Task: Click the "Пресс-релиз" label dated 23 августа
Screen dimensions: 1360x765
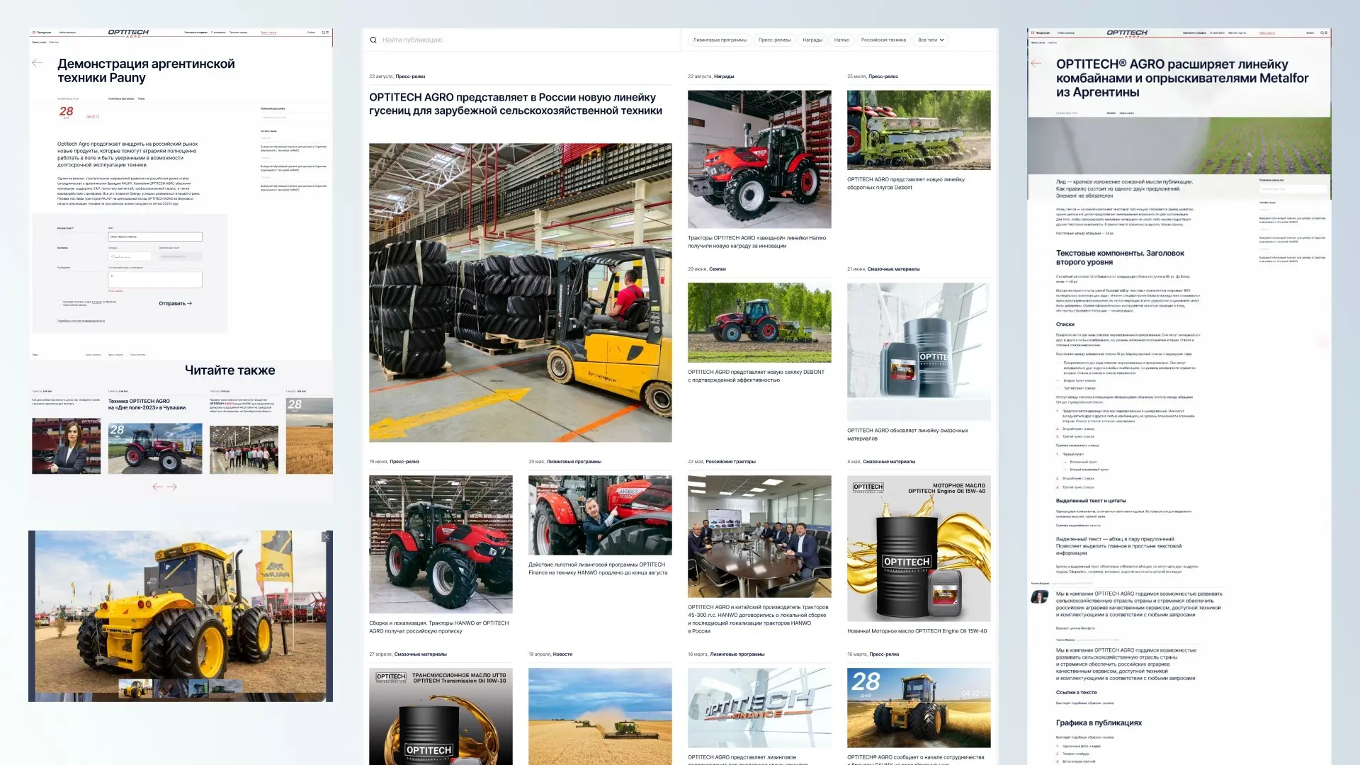Action: [410, 76]
